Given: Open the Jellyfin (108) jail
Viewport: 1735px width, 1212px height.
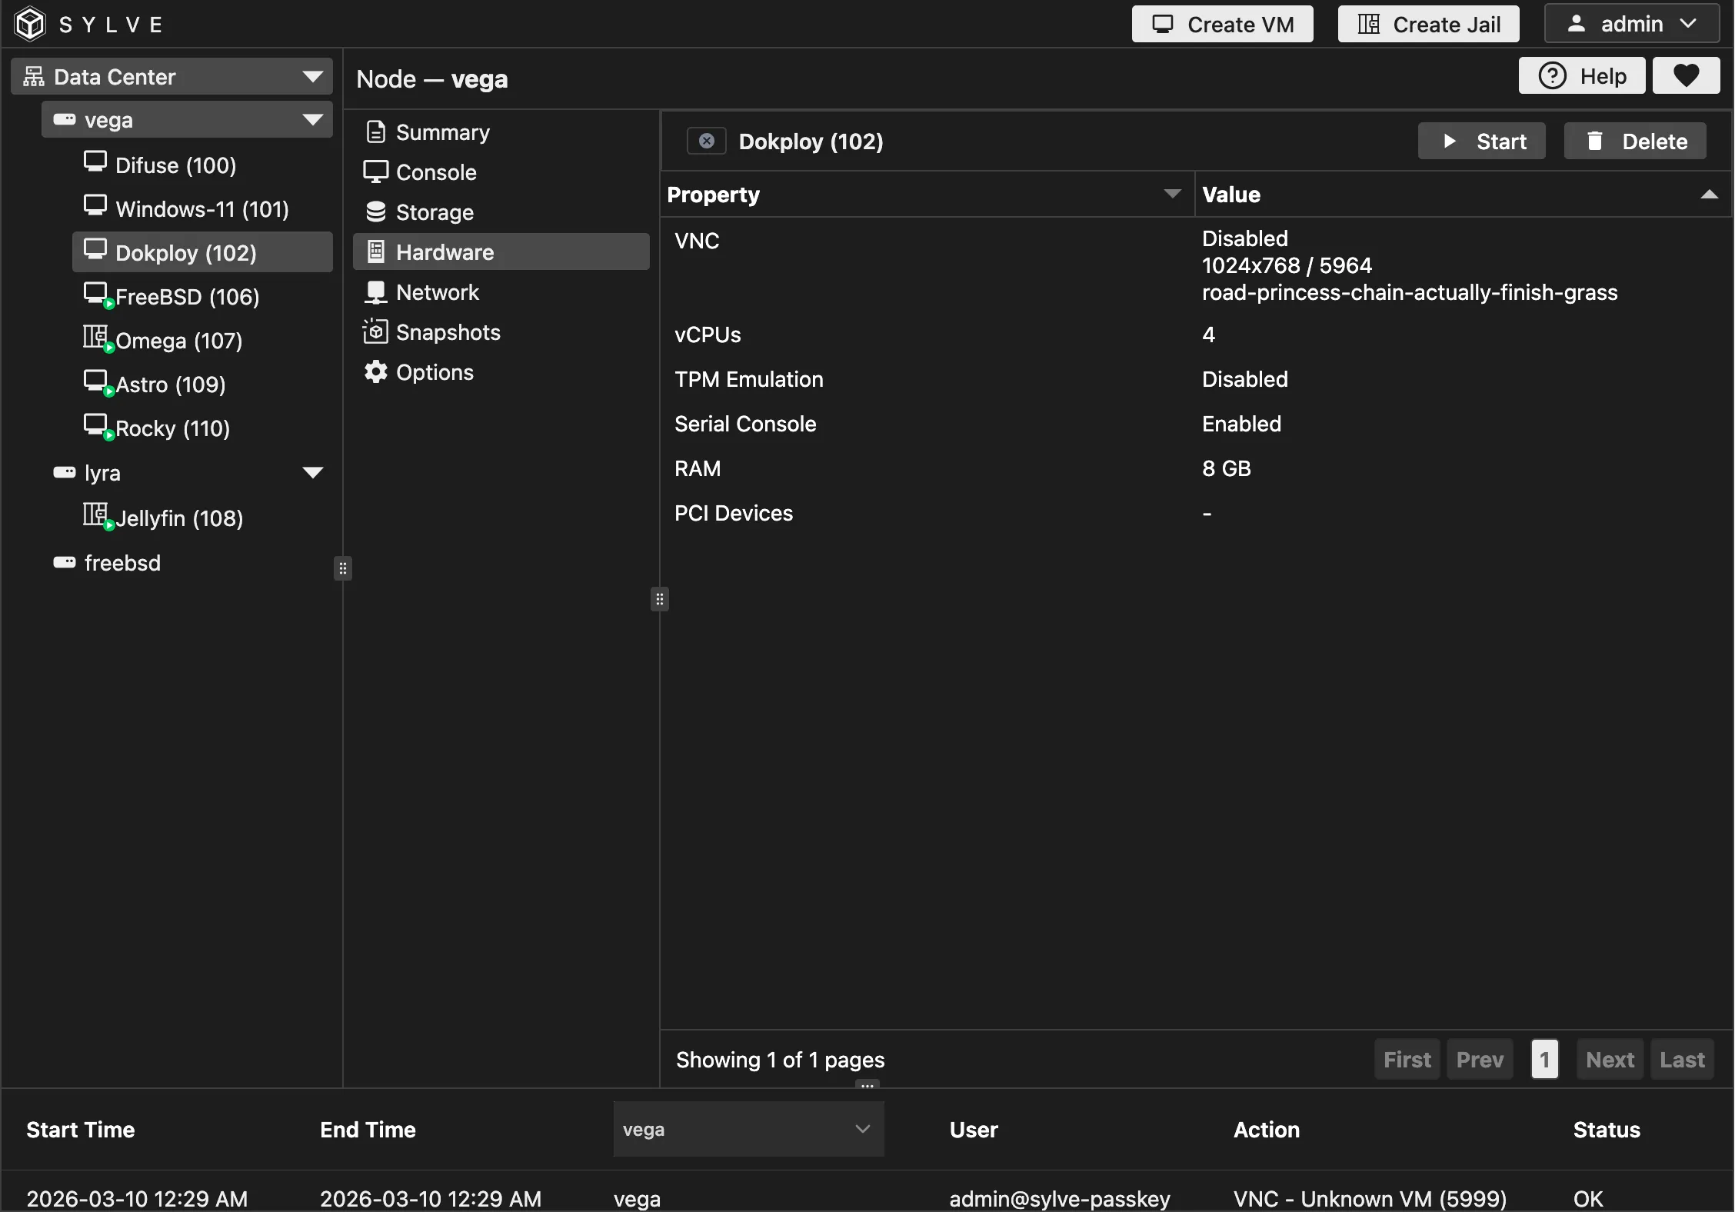Looking at the screenshot, I should [178, 518].
